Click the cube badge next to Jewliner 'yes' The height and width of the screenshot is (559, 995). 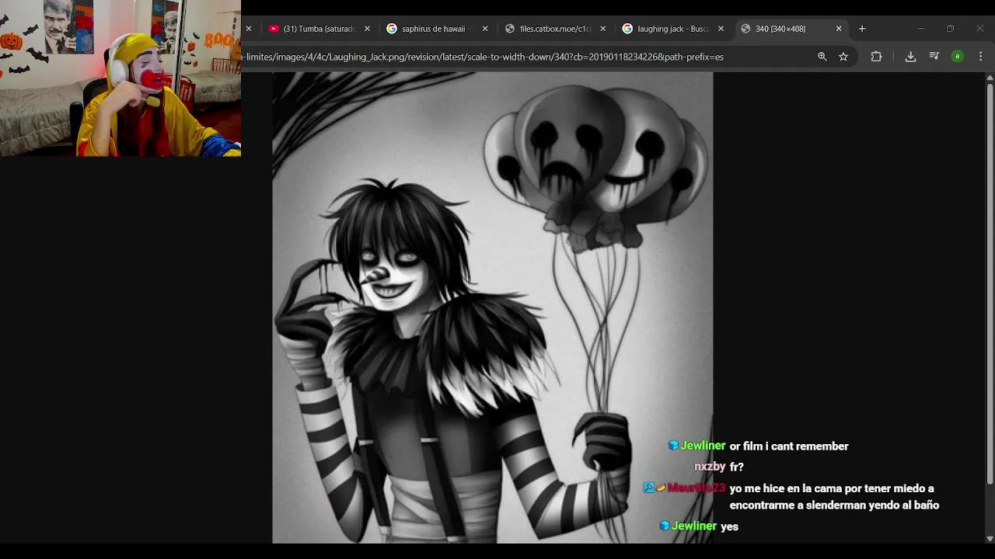pos(664,526)
